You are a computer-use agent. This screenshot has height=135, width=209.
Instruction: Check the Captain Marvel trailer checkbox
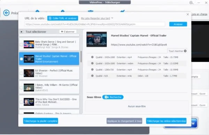tap(21, 59)
